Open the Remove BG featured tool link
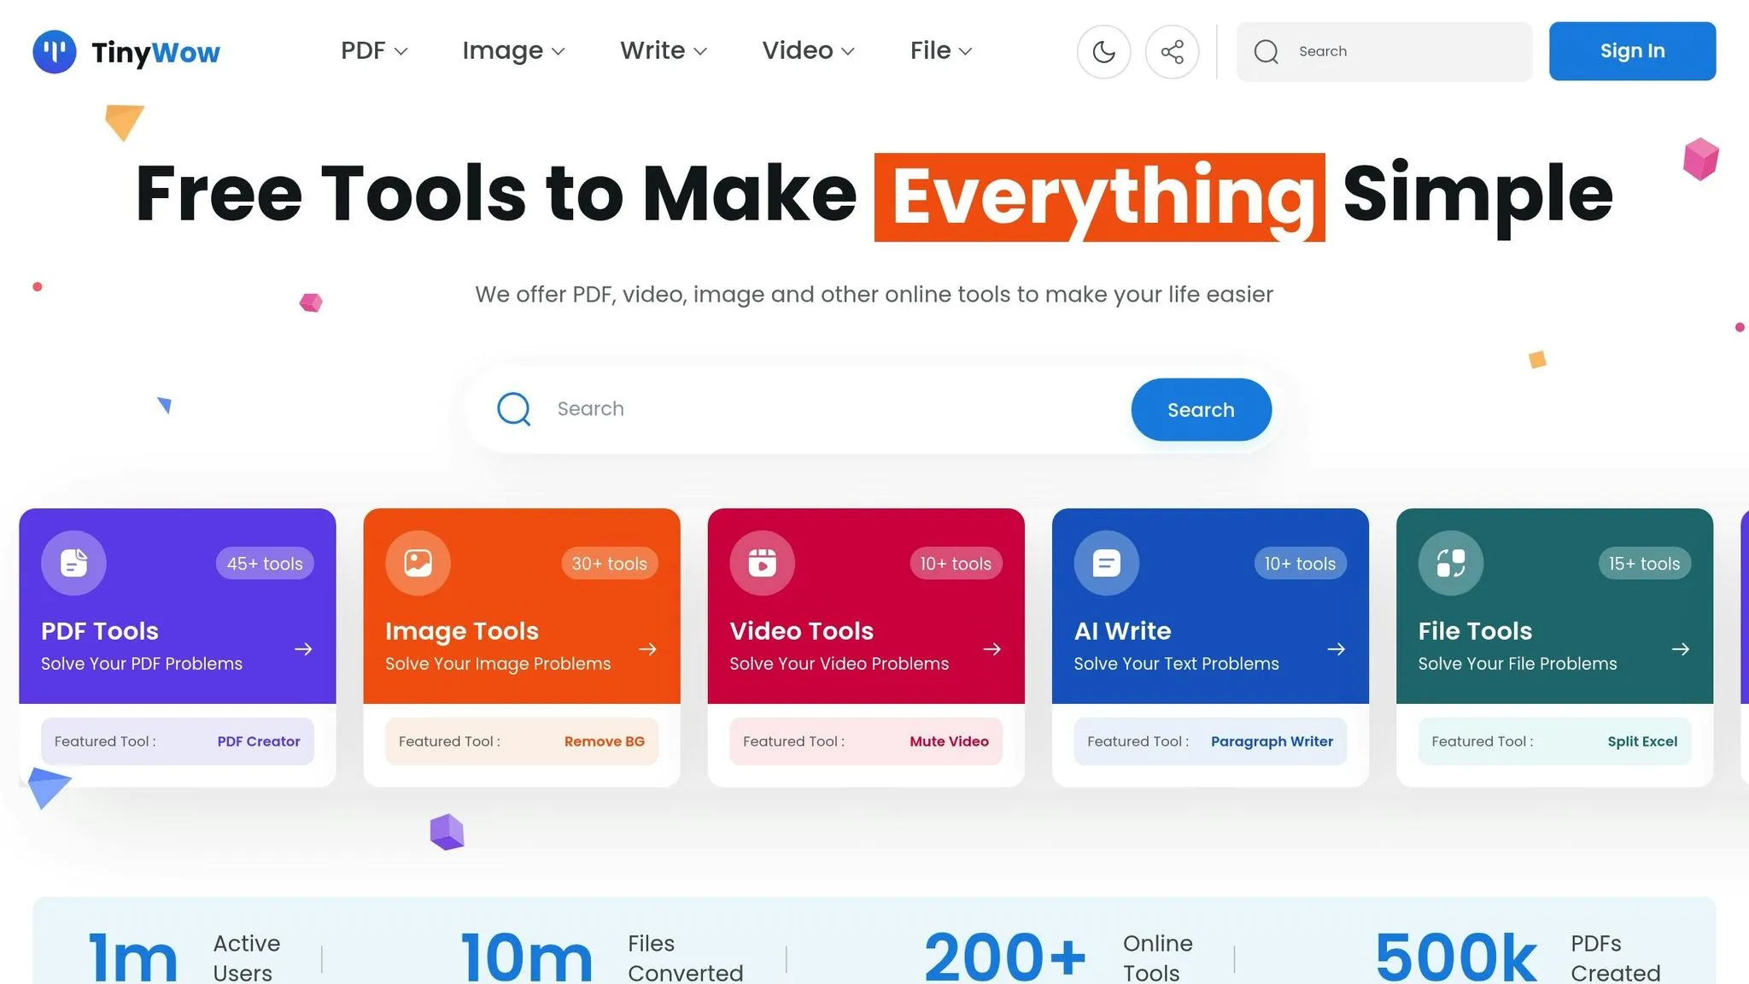The image size is (1749, 984). (604, 741)
